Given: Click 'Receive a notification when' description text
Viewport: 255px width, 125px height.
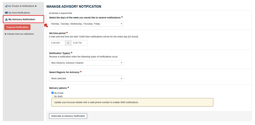Looking at the screenshot, I should point(83,57).
